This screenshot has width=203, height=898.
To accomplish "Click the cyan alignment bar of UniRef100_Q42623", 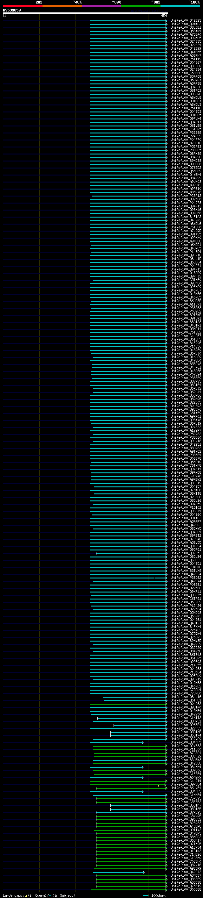I will pyautogui.click(x=128, y=21).
